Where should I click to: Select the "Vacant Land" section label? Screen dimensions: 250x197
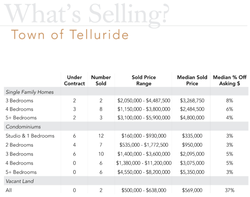coord(20,181)
